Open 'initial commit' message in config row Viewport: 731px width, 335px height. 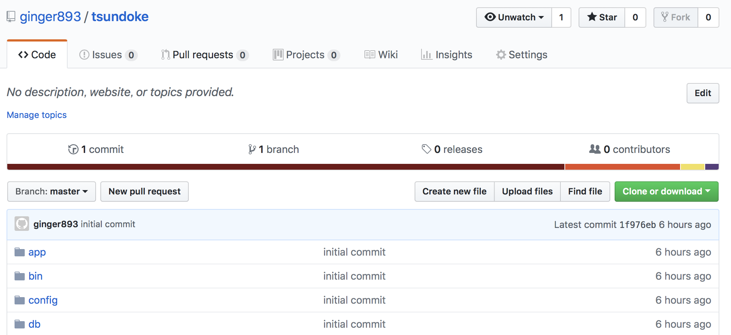point(355,300)
